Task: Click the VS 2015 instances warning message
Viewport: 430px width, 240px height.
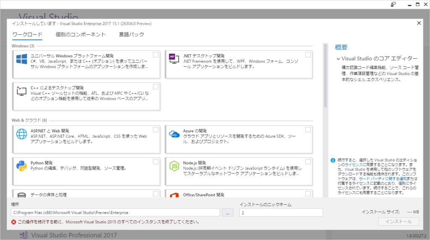Action: 108,222
